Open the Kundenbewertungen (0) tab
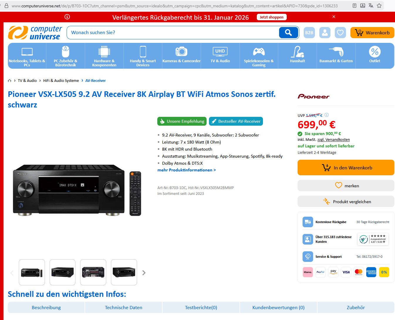Viewport: 395px width, 320px height. pos(278,307)
